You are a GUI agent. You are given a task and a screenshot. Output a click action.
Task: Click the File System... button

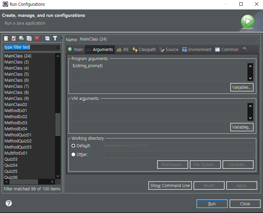click(x=205, y=165)
